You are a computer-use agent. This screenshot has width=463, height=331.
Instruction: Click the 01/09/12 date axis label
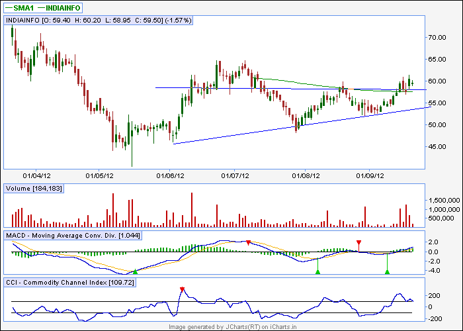(x=370, y=176)
